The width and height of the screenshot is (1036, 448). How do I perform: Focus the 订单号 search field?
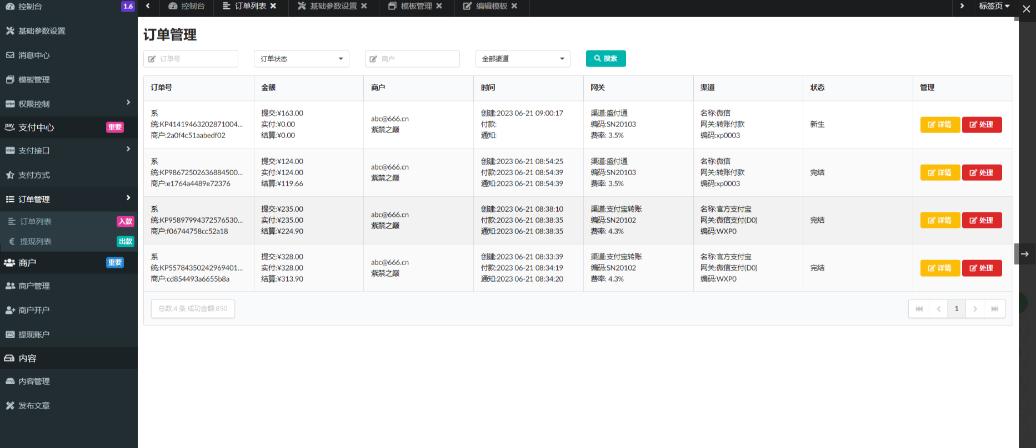click(191, 59)
